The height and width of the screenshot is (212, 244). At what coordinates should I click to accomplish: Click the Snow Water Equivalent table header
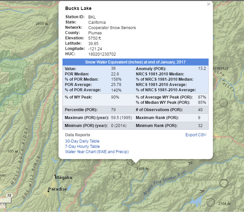[x=136, y=62]
